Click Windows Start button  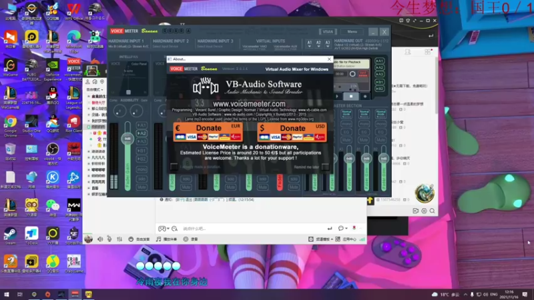[7, 294]
